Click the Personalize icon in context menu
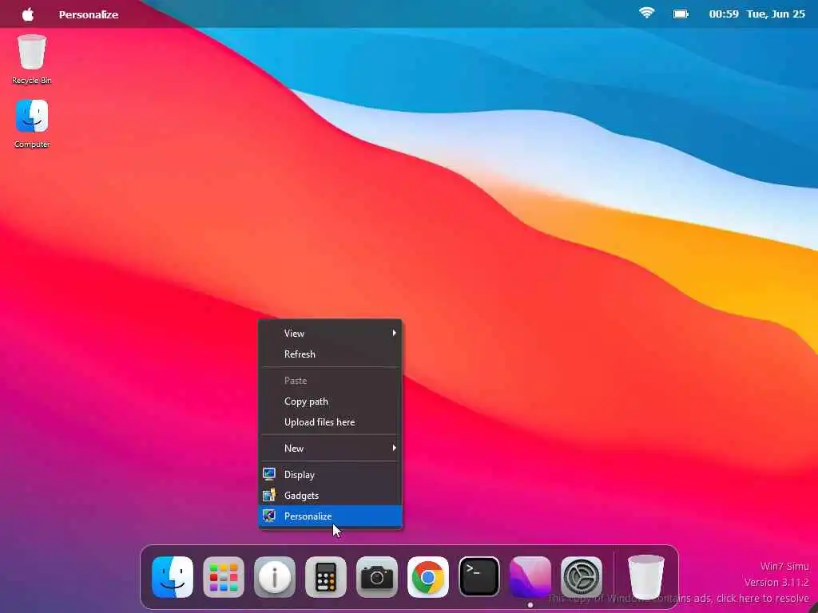 pyautogui.click(x=269, y=516)
